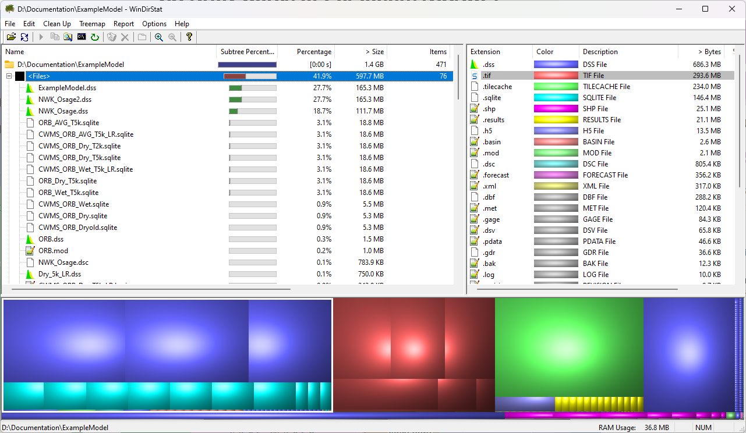Image resolution: width=746 pixels, height=433 pixels.
Task: Select the .sqlite extension row
Action: pyautogui.click(x=492, y=98)
